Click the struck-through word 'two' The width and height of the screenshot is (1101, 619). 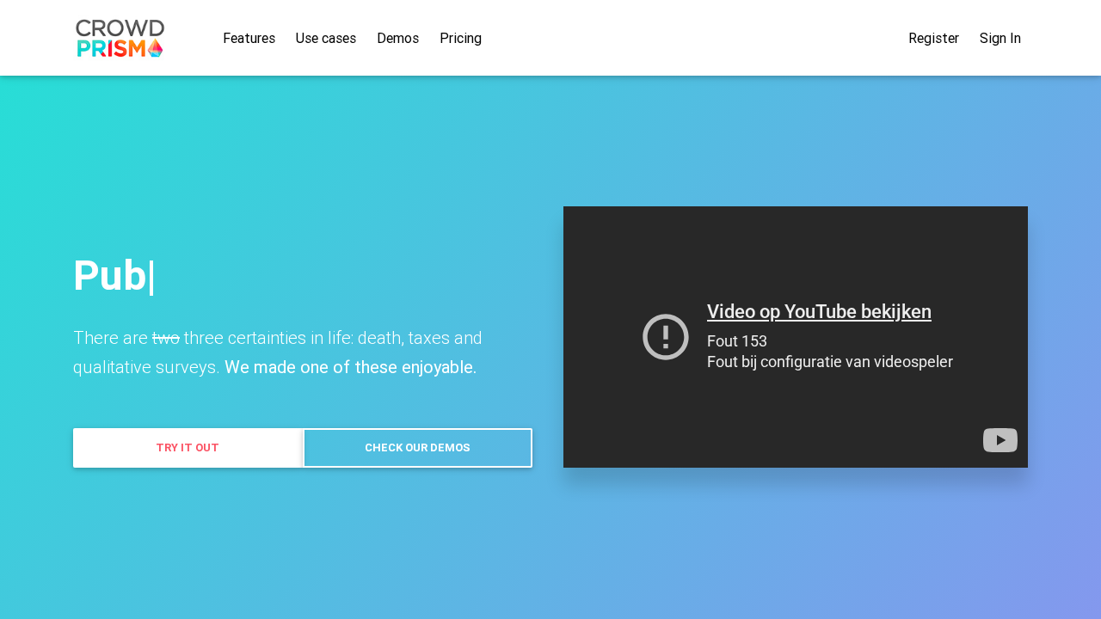pyautogui.click(x=165, y=338)
